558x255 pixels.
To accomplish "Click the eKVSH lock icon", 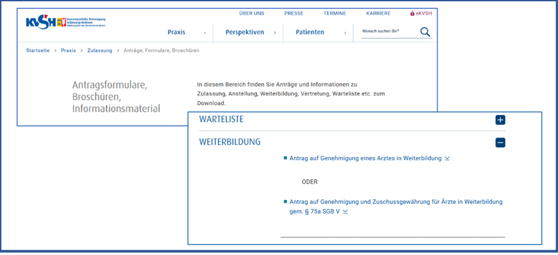I will 412,14.
